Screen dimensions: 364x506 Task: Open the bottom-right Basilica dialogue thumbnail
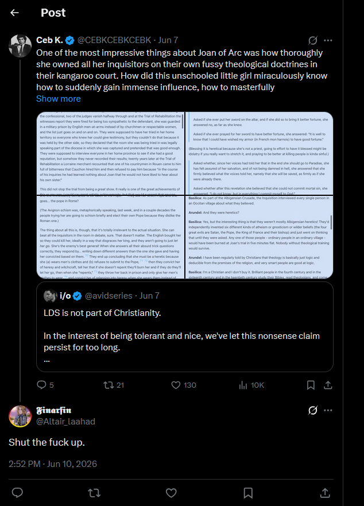point(260,237)
